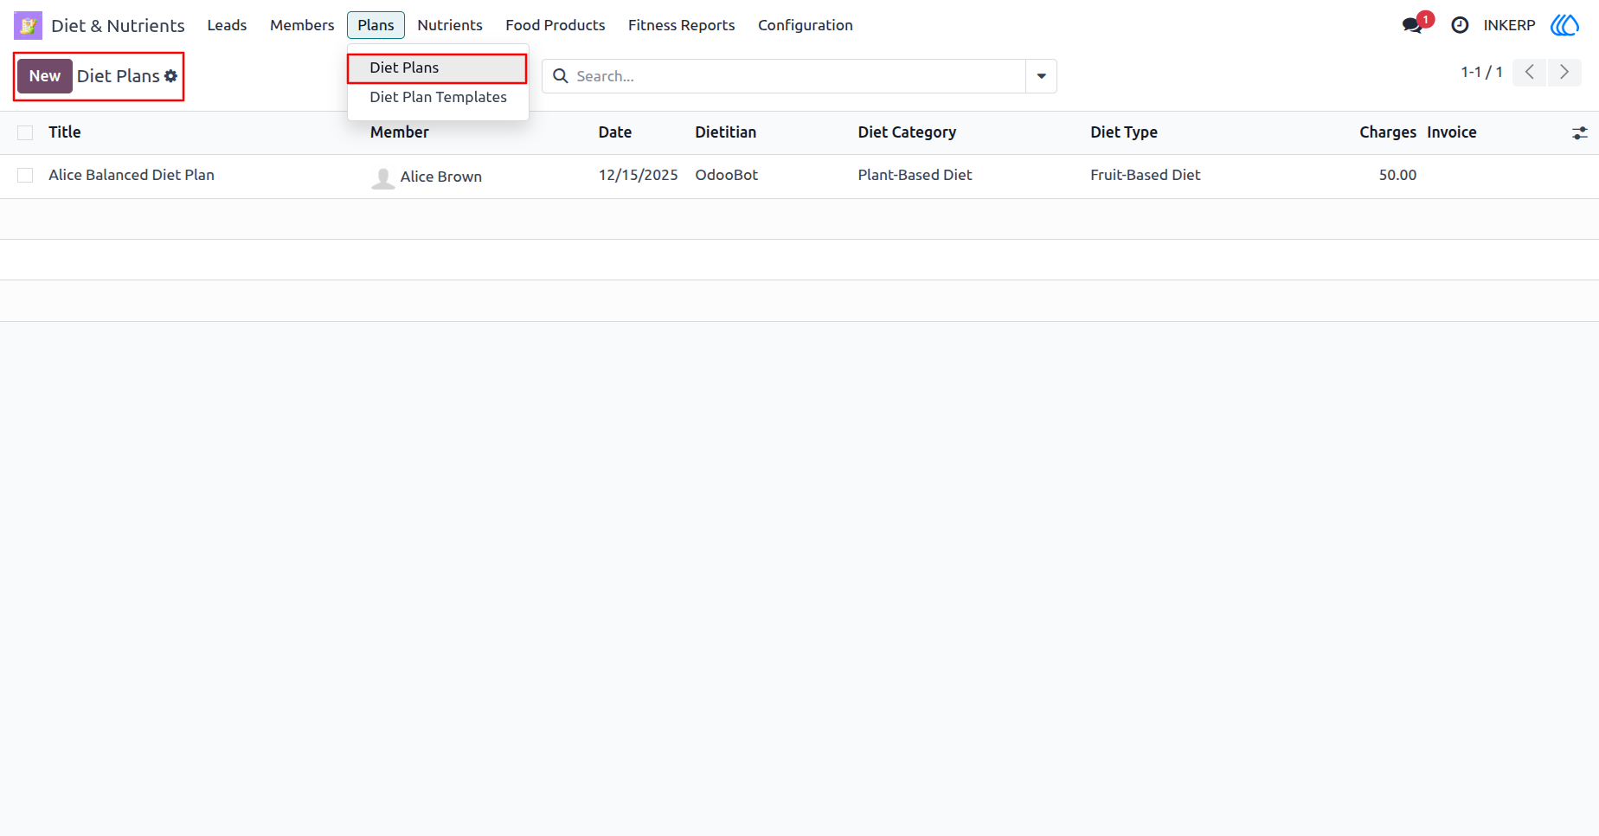Go to the previous page arrow
The height and width of the screenshot is (836, 1599).
[1530, 72]
